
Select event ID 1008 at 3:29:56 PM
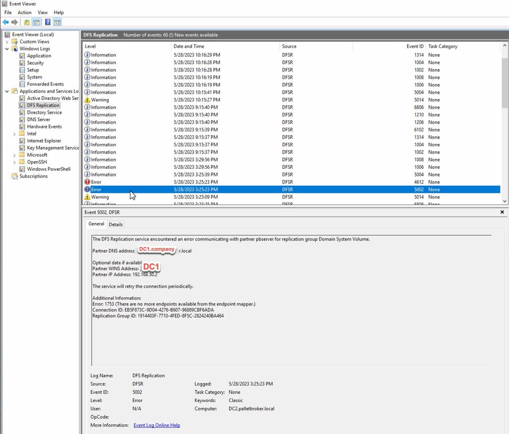point(292,160)
